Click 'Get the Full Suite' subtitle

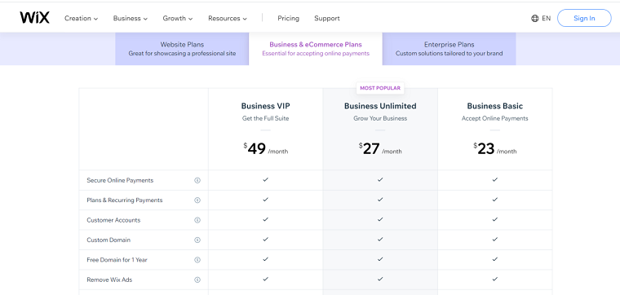[266, 118]
